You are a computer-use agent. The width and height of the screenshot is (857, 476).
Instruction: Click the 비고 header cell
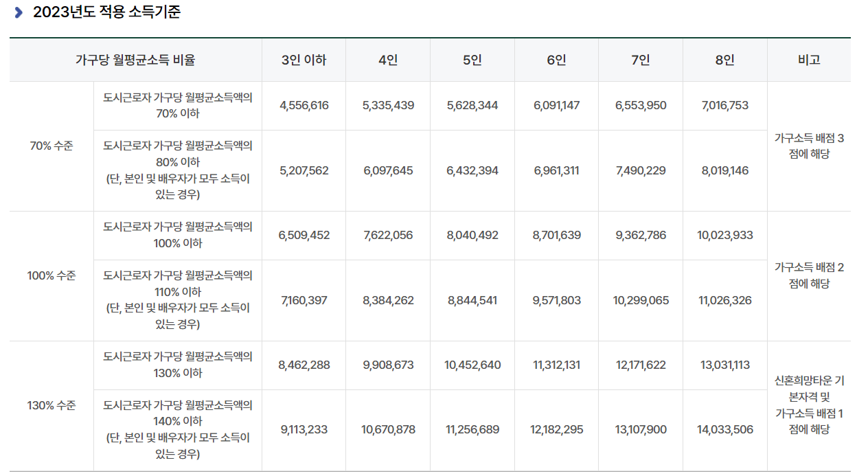pos(810,60)
